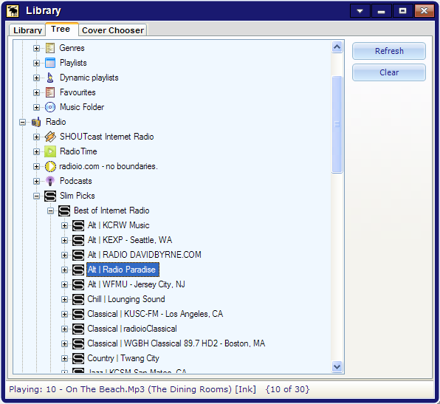
Task: Expand Alt | KCRW Music node
Action: (x=64, y=226)
